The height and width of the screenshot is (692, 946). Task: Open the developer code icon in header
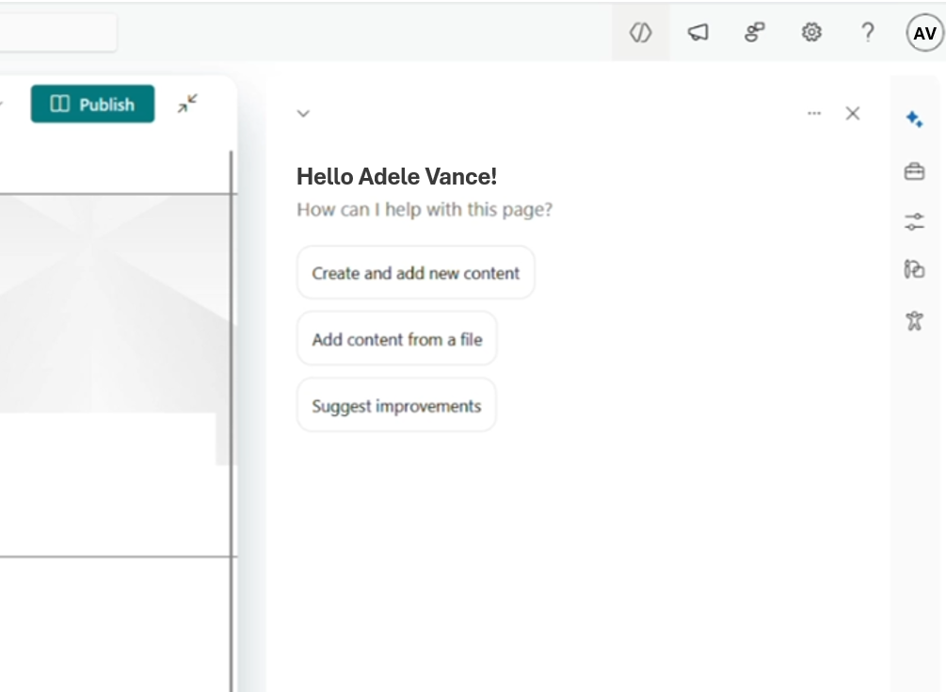coord(640,33)
